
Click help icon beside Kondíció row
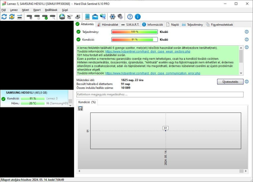[247, 39]
